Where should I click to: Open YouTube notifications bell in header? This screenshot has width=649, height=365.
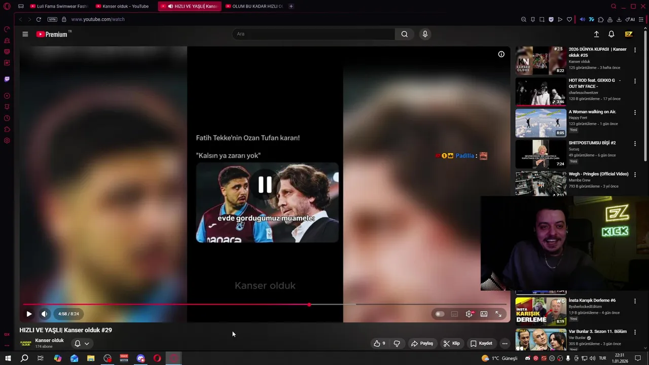tap(611, 34)
